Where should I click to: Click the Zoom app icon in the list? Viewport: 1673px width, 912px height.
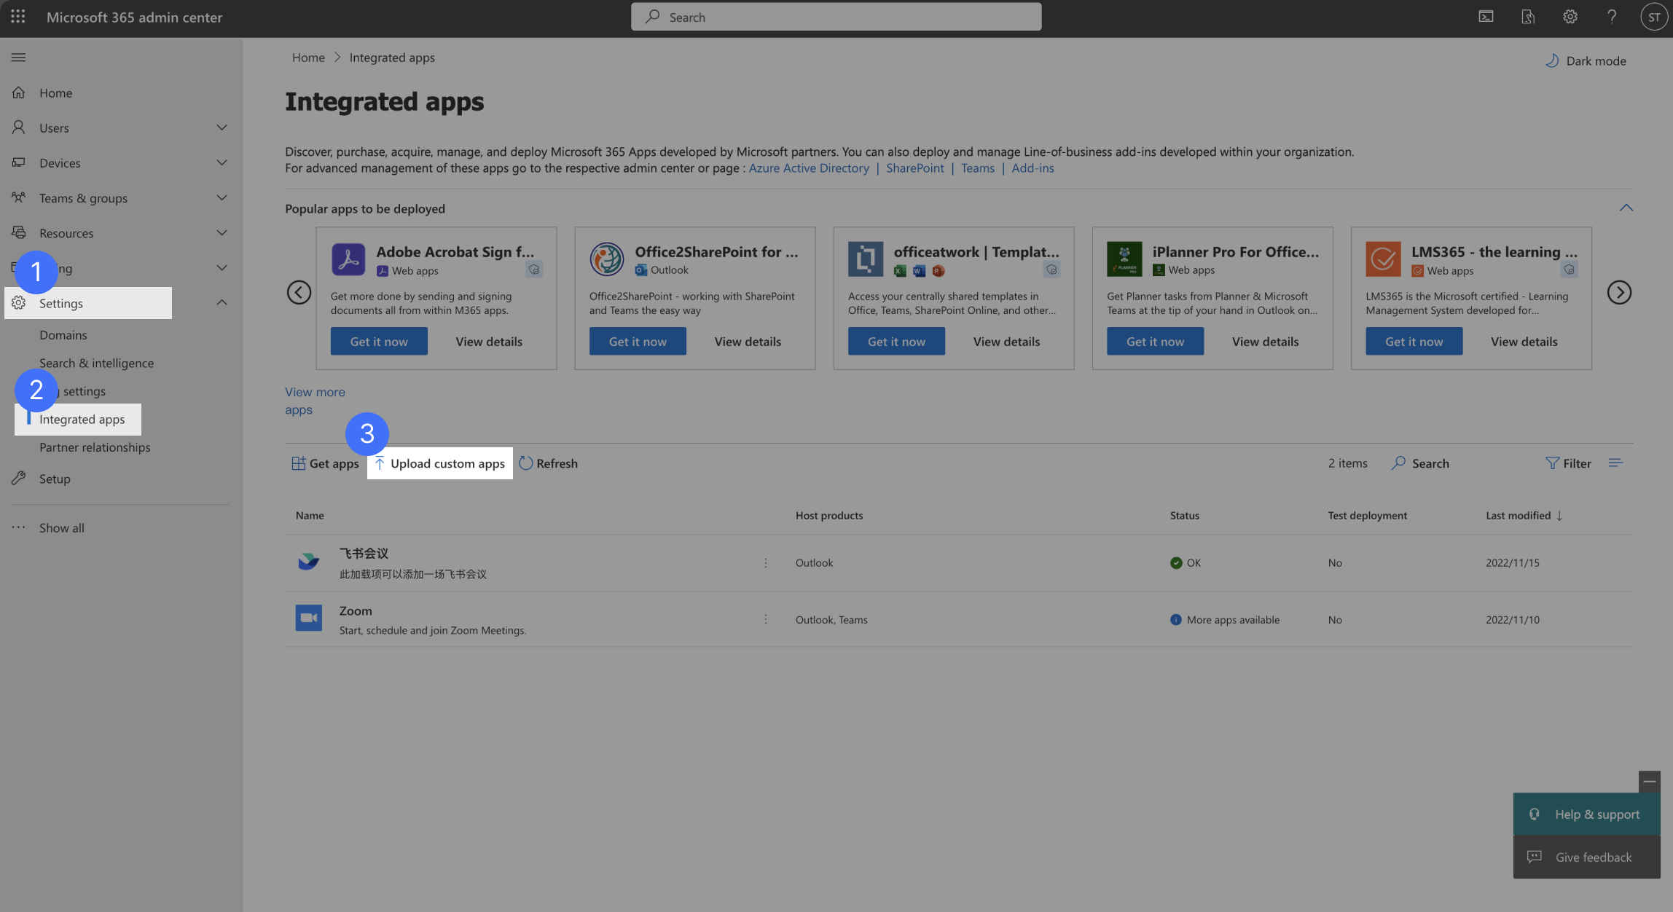[x=309, y=617]
